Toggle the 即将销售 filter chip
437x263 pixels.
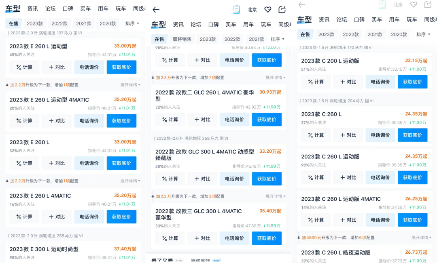182,39
